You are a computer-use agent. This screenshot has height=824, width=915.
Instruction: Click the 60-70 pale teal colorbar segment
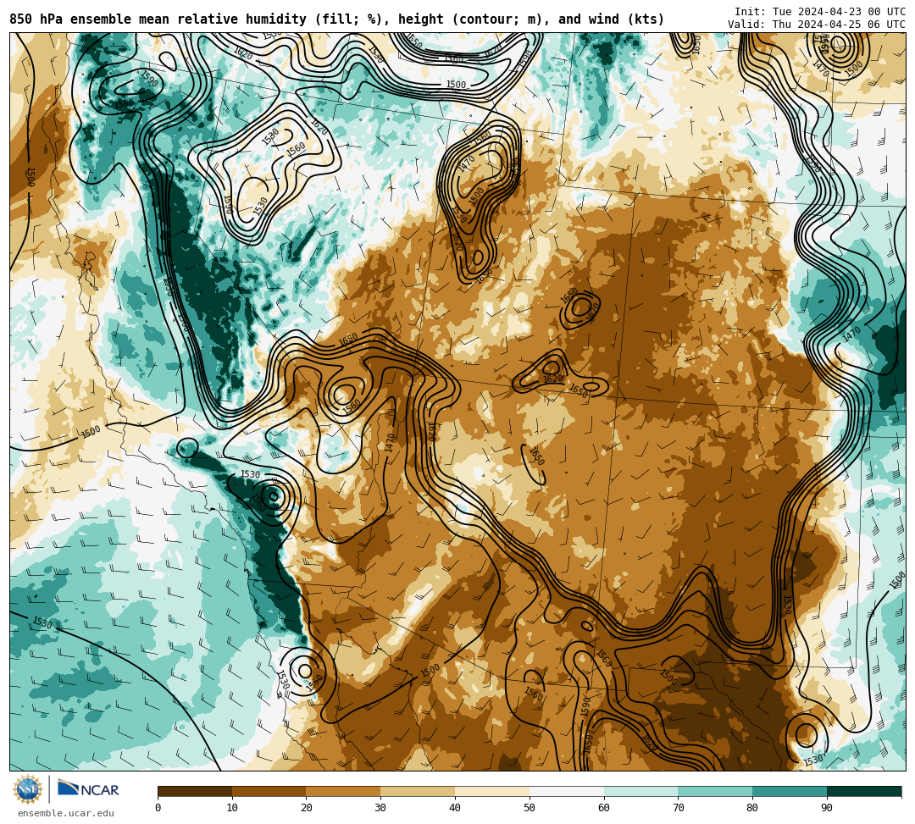641,792
